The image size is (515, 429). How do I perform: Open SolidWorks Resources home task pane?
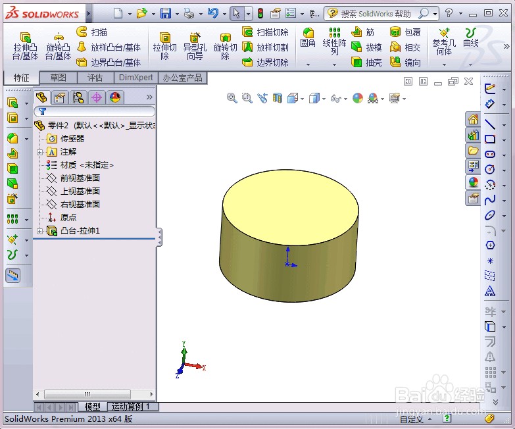(473, 119)
